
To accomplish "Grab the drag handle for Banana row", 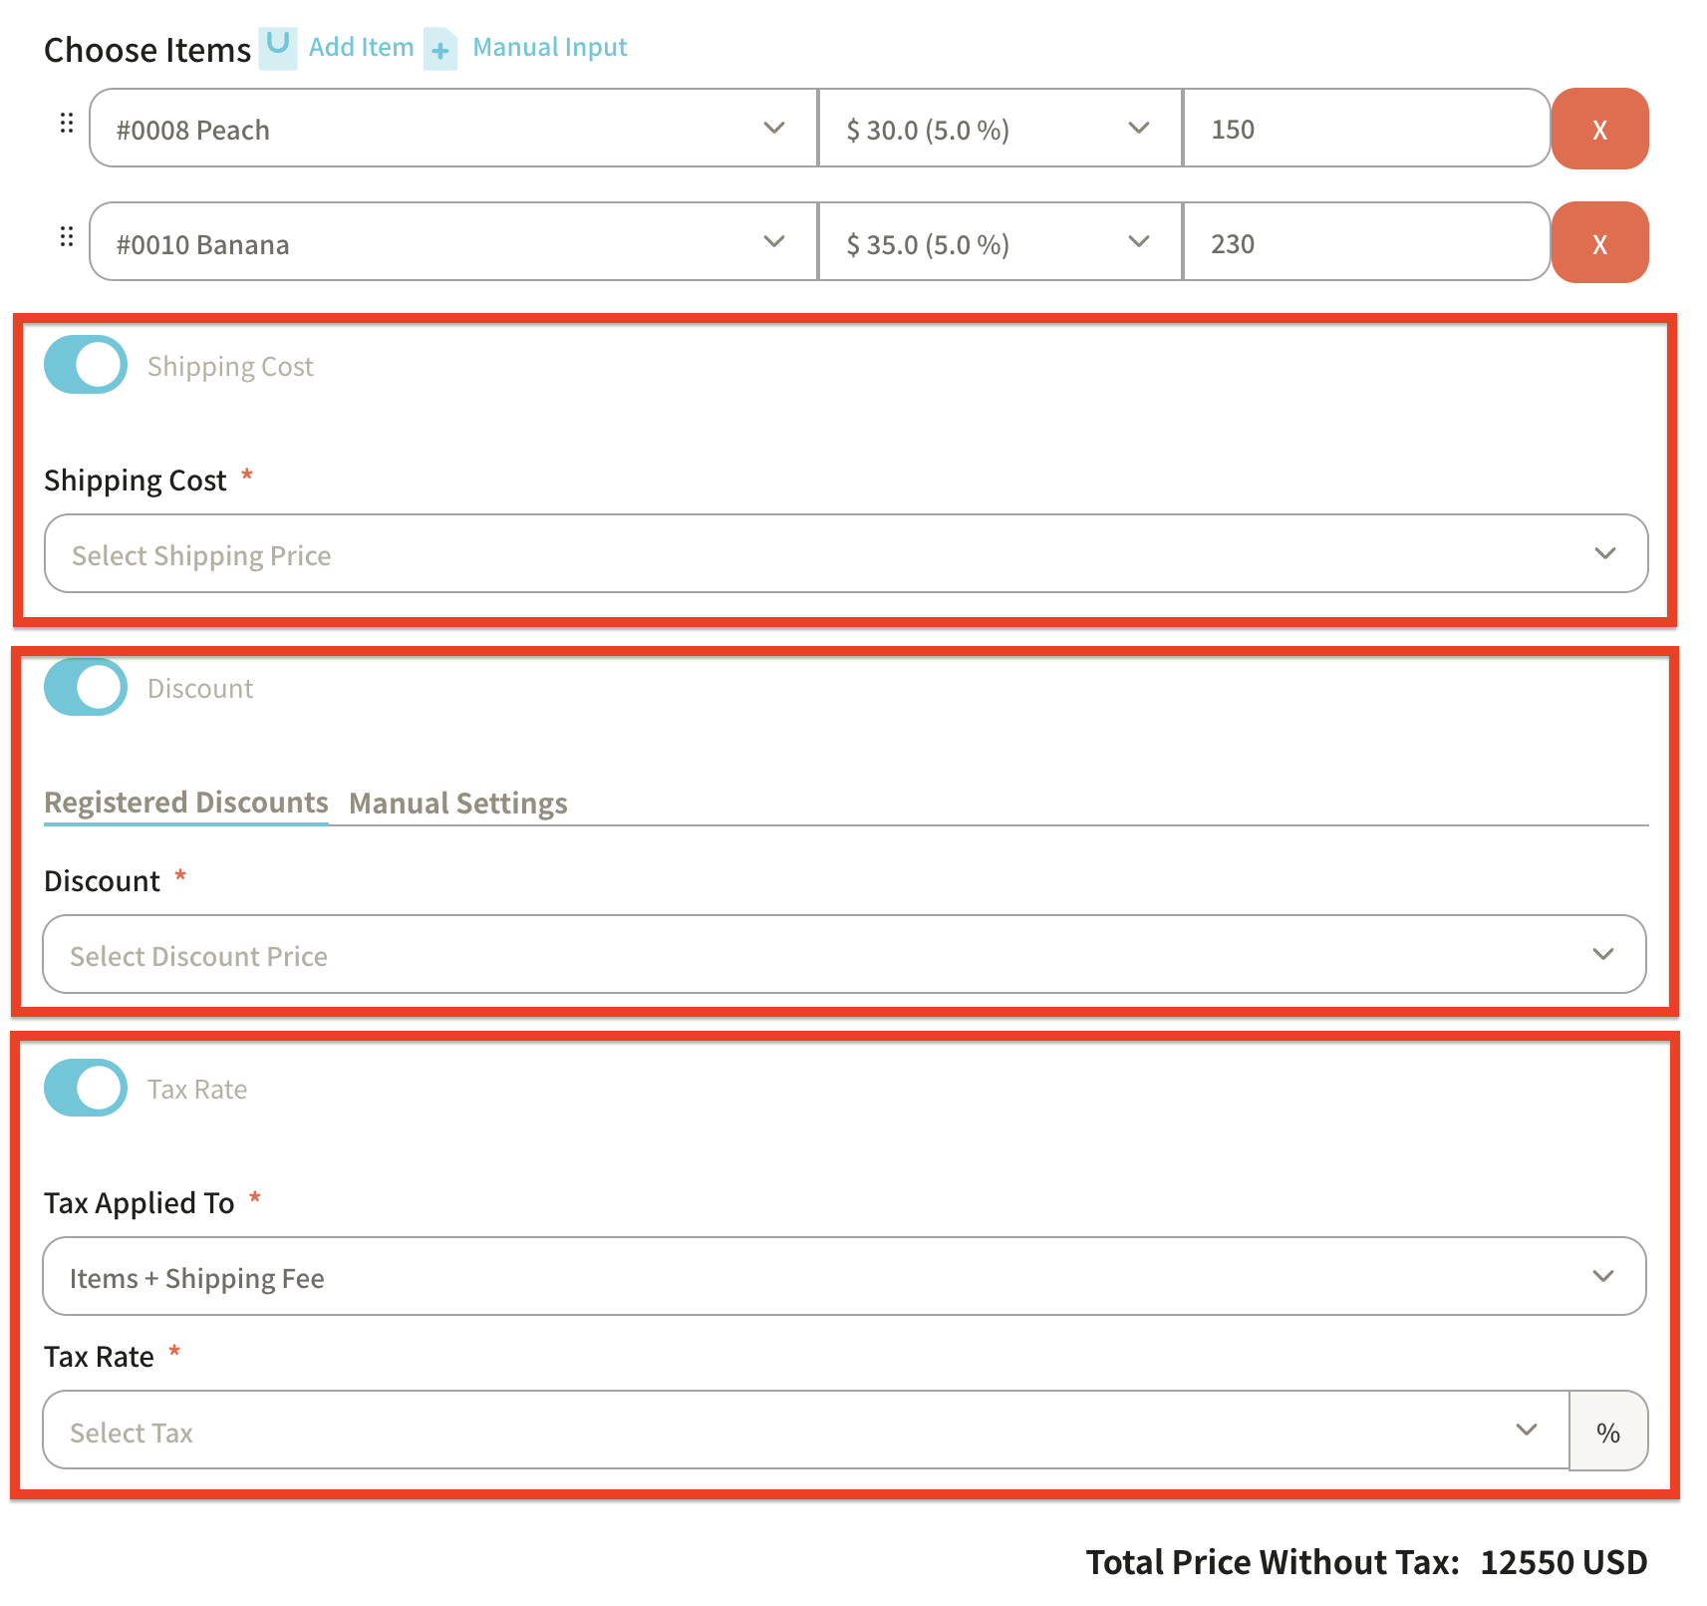I will (x=67, y=237).
